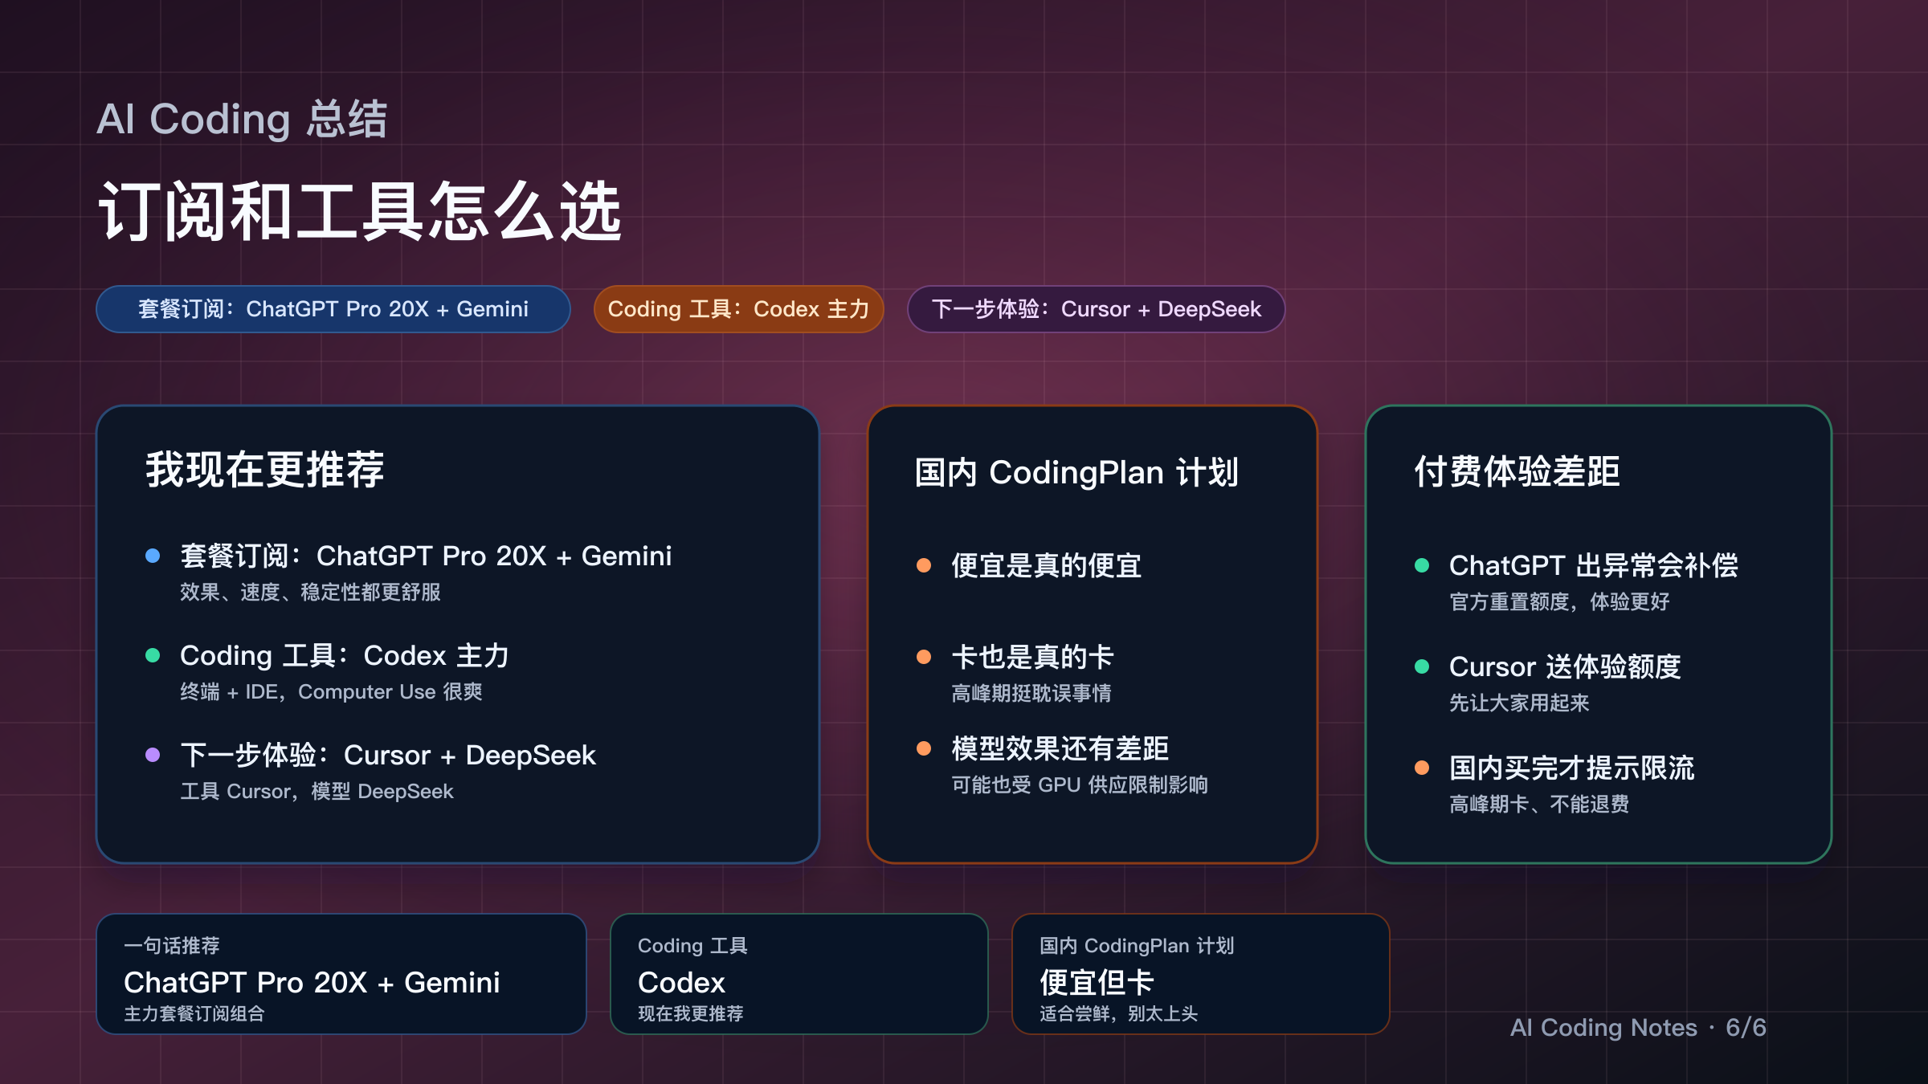Click the green dot beside ChatGPT 出异常会补偿
Screen dimensions: 1928x1084
(1424, 566)
